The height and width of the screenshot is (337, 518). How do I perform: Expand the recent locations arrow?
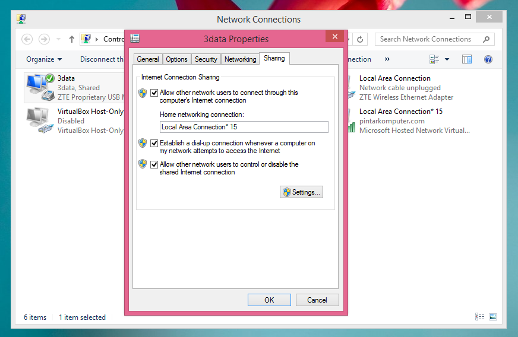[x=58, y=39]
